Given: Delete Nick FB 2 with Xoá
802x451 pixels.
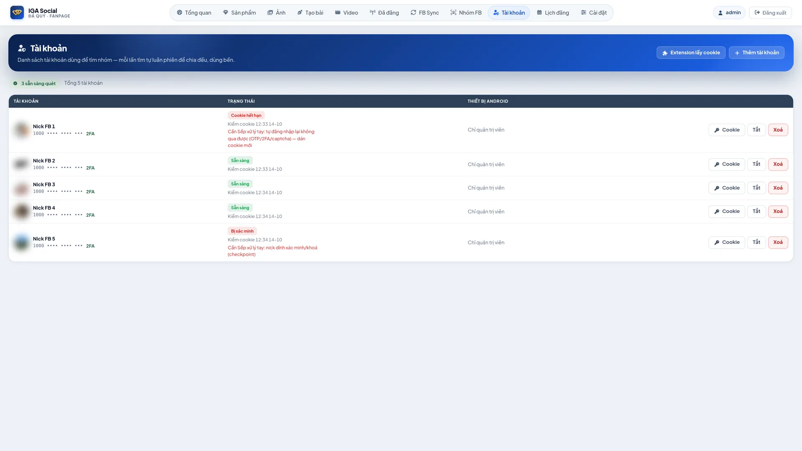Looking at the screenshot, I should click(778, 164).
